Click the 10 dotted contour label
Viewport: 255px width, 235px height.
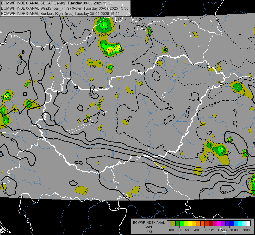point(73,25)
